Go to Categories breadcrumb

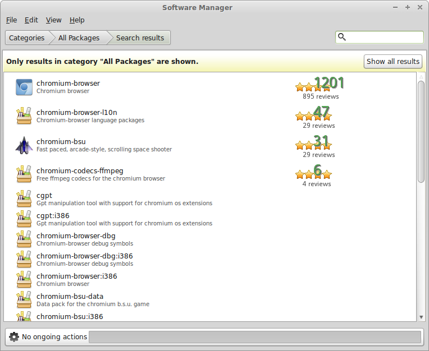tap(26, 38)
